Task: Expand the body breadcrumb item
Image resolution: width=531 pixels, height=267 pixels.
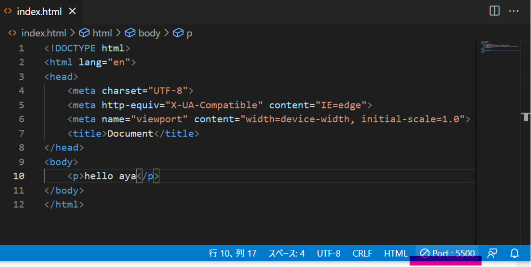Action: pos(149,33)
